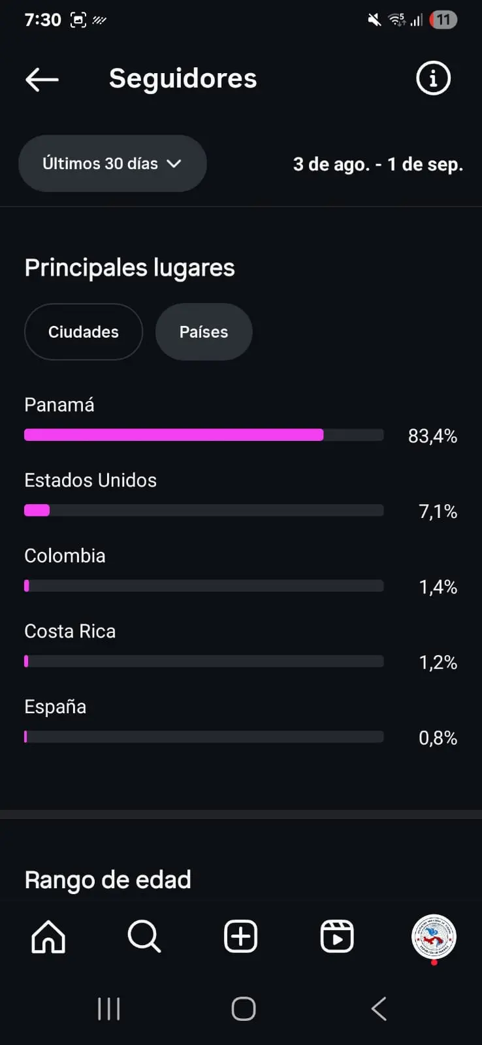Tap the create new post plus icon
The image size is (482, 1045).
241,937
